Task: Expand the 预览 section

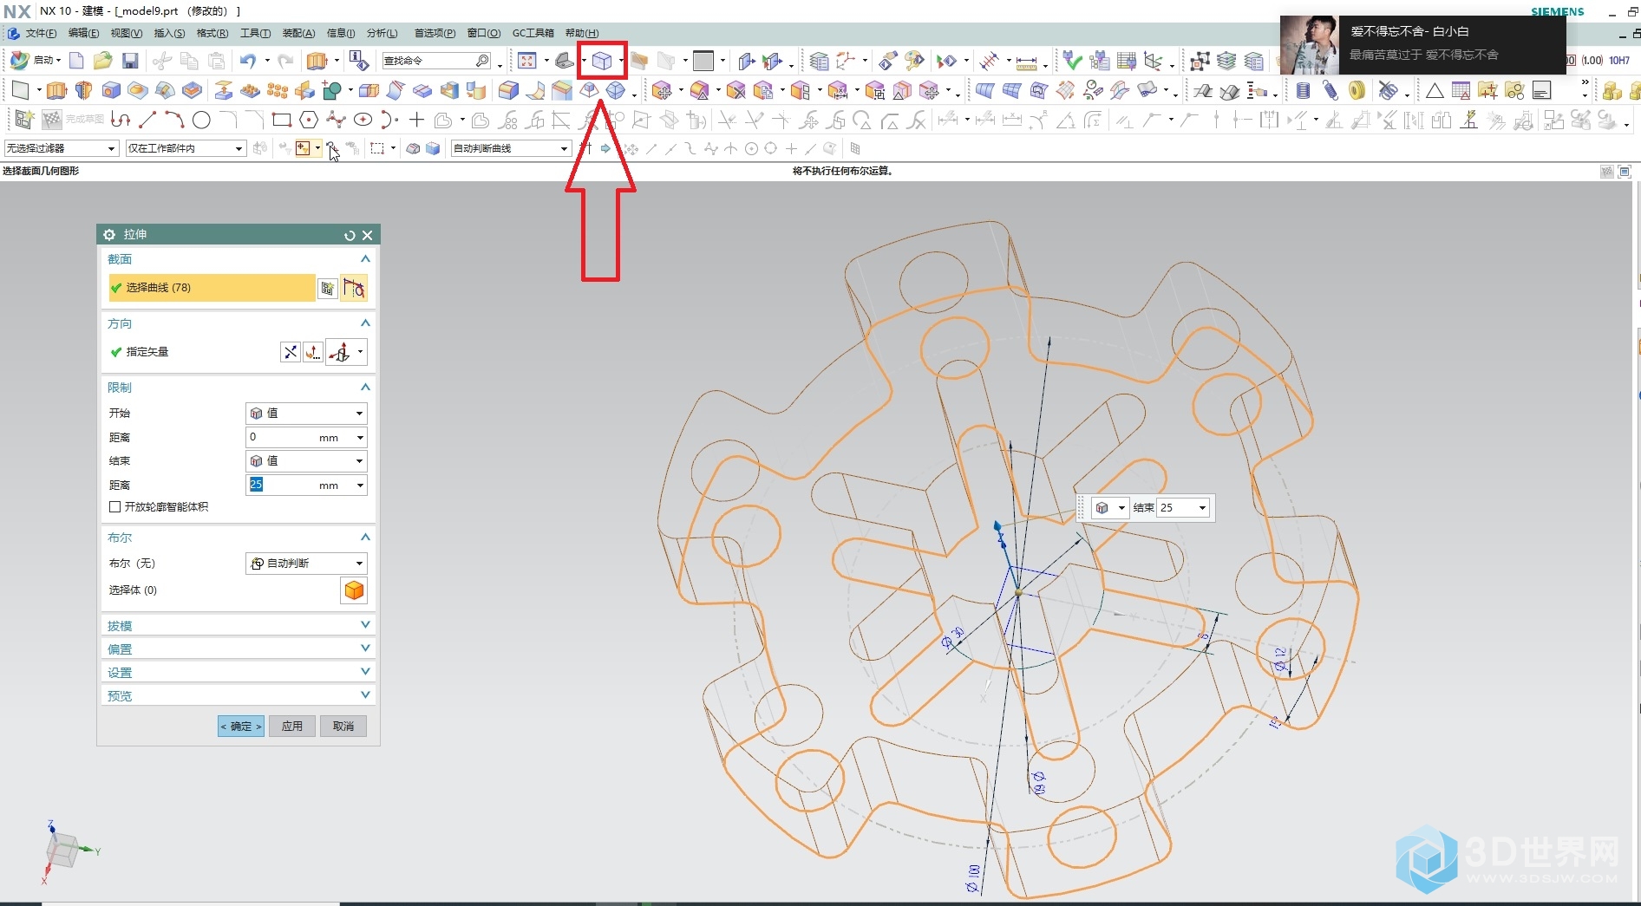Action: [x=365, y=695]
